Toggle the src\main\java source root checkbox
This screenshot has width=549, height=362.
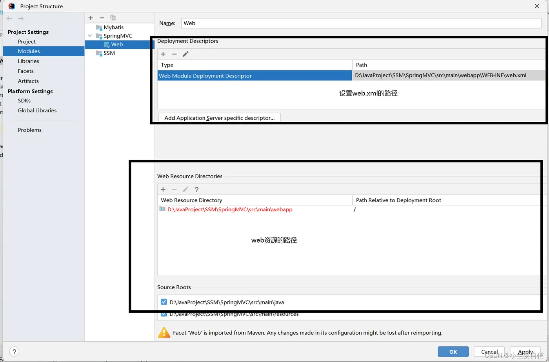click(x=164, y=302)
